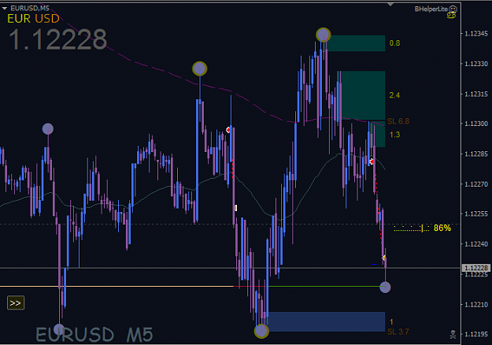This screenshot has width=492, height=345.
Task: Select the yellow-ringed circle beside the 0.8 zone
Action: click(324, 35)
